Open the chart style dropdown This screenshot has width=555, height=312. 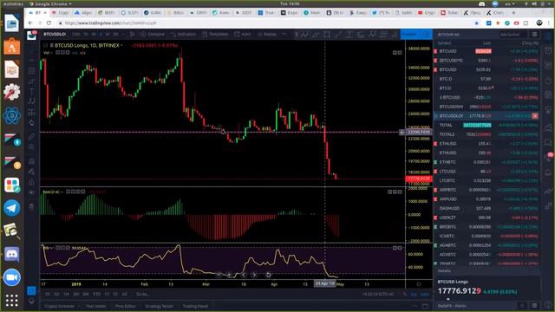pos(132,35)
